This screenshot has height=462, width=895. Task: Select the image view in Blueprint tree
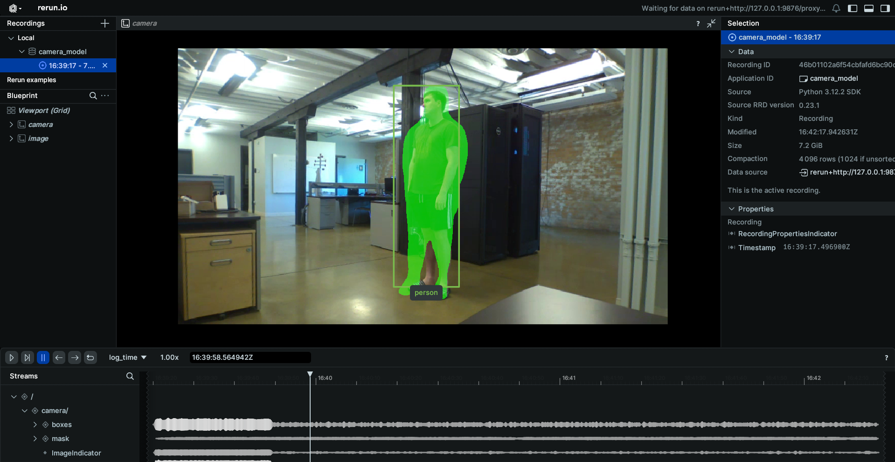coord(38,139)
